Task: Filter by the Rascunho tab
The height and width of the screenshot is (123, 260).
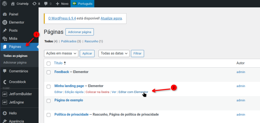Action: (91, 41)
